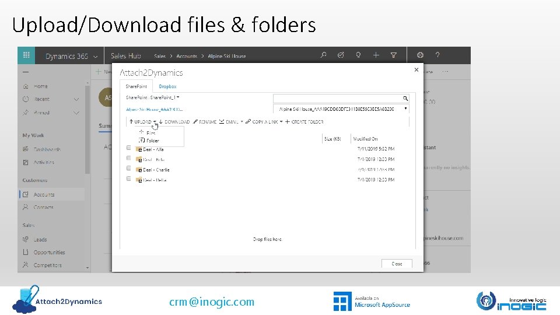Click the crm@inogic.com email link
This screenshot has width=560, height=315.
(212, 302)
